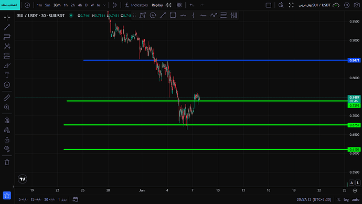Screen dimensions: 362x204
Task: Open the Fibonacci and horizontal lines tool
Action: 7,37
